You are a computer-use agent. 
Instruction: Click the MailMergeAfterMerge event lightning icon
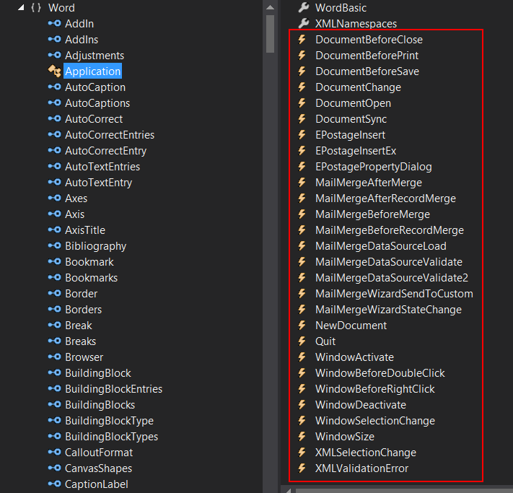(x=302, y=182)
